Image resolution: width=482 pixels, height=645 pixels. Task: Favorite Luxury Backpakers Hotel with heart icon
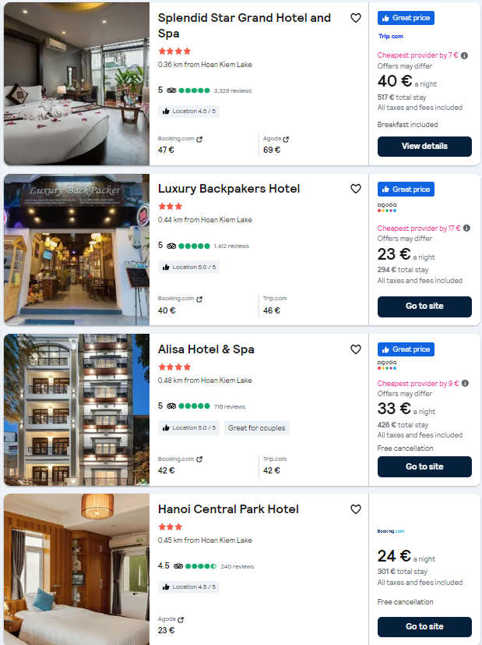point(356,189)
